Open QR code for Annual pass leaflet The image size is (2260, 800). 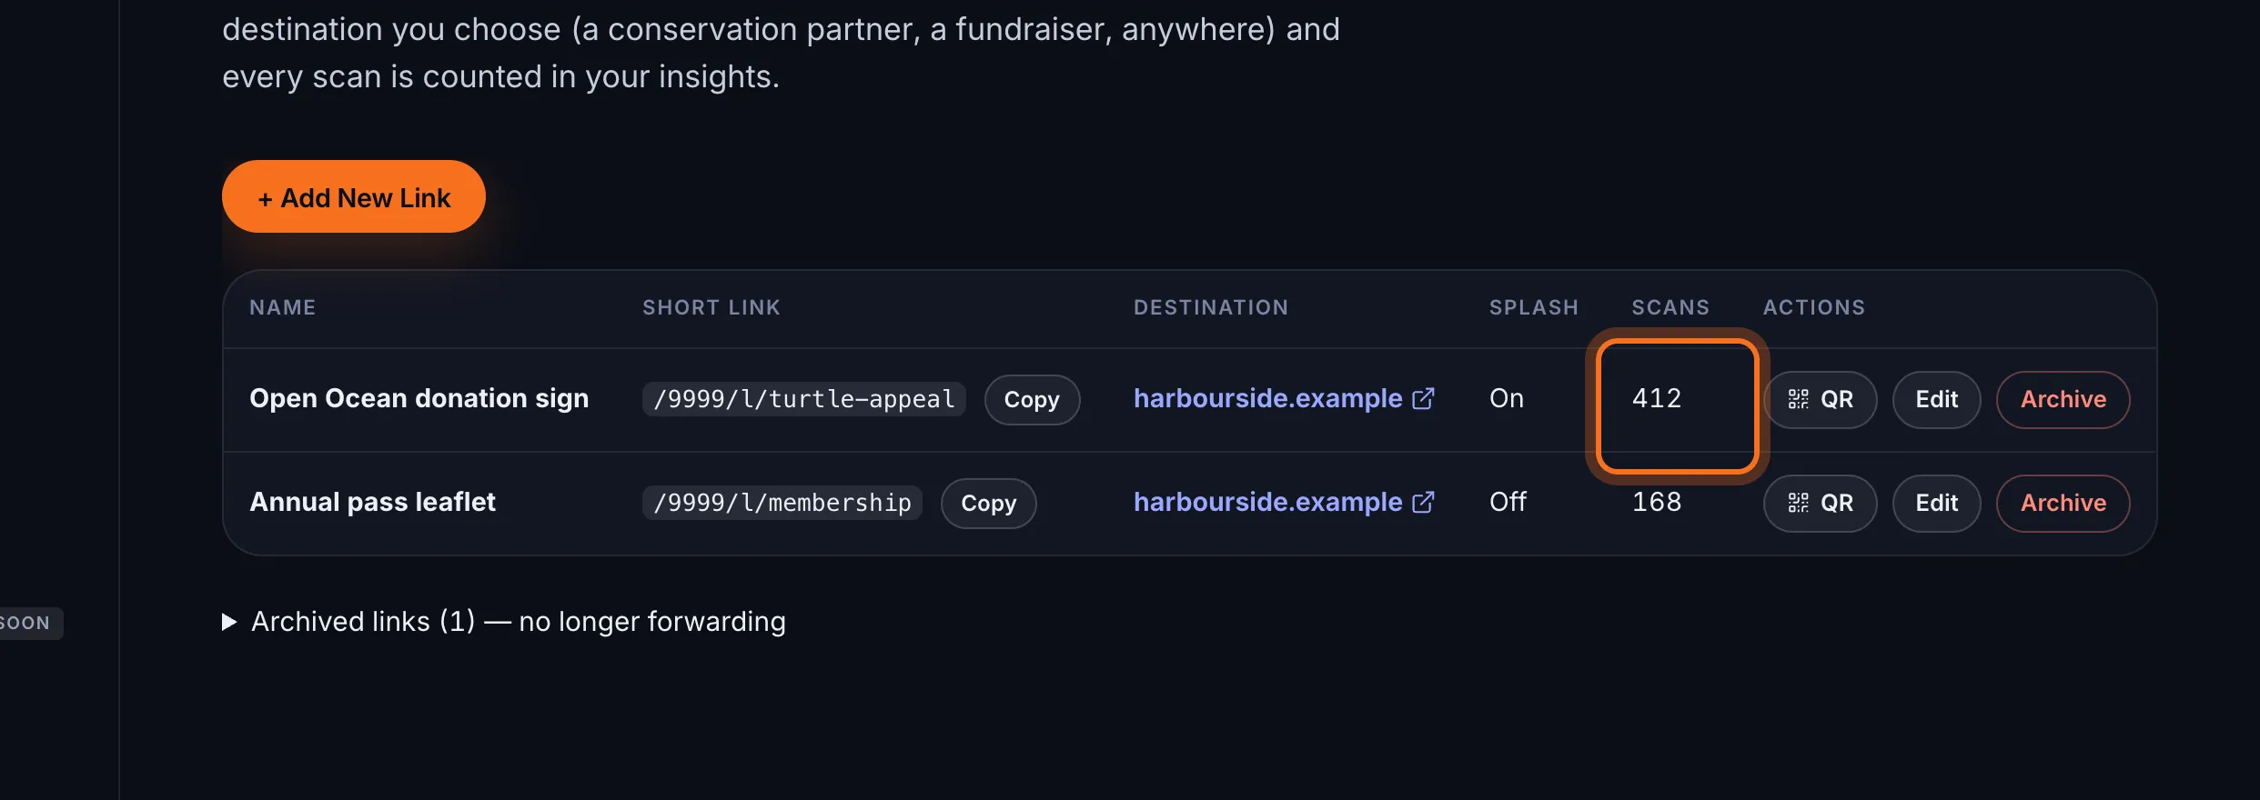[1820, 503]
